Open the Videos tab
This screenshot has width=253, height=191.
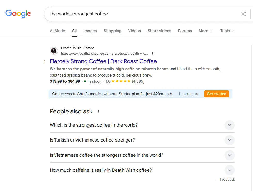(x=134, y=31)
